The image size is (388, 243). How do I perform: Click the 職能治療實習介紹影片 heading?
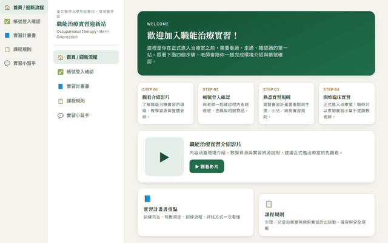(x=215, y=145)
